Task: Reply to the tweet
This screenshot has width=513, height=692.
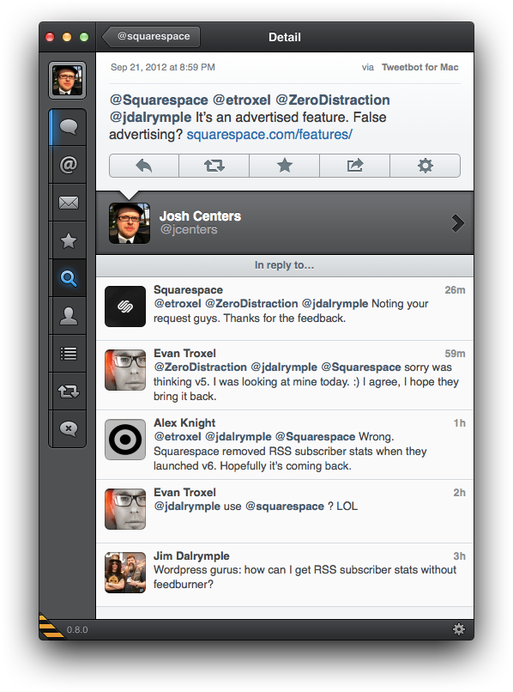Action: 144,166
